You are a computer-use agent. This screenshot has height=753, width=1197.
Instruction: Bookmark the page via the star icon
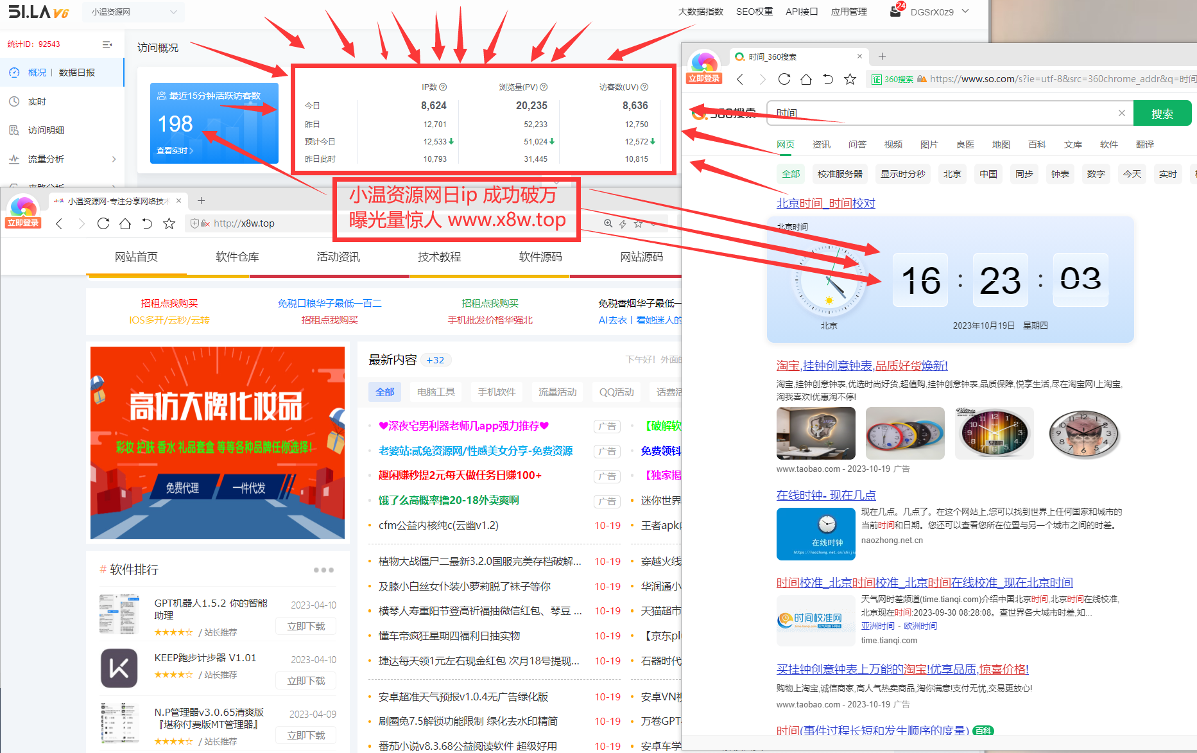(x=849, y=79)
